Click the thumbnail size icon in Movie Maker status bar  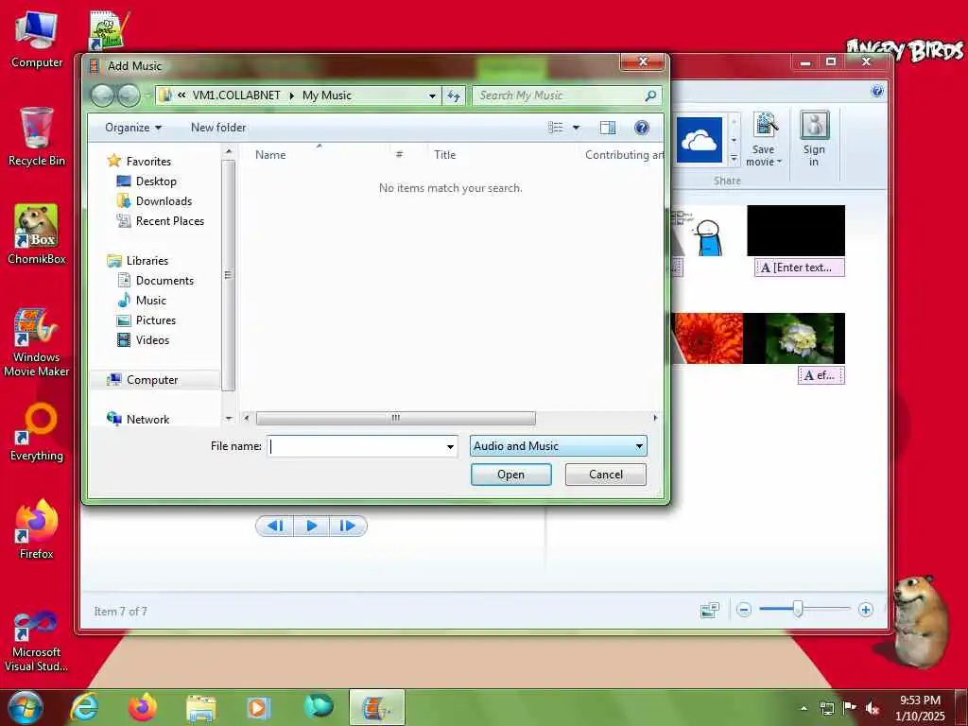coord(710,610)
